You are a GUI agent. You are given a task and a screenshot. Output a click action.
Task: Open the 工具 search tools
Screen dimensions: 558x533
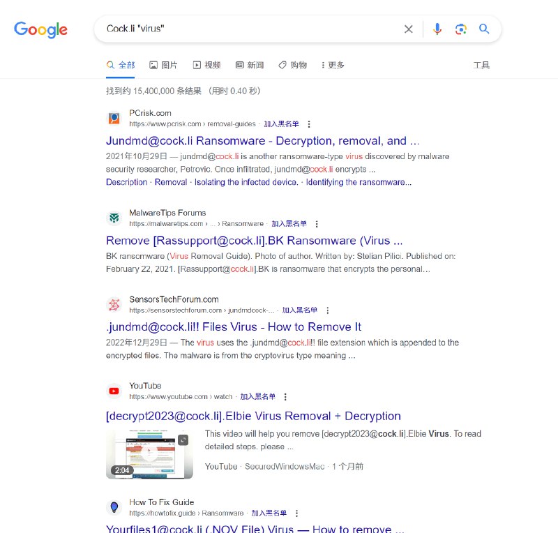pos(481,65)
